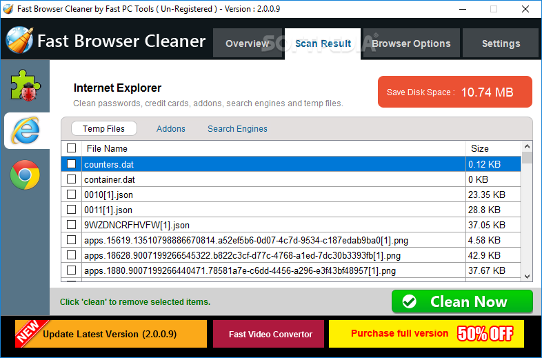Click the checkmark icon on Clean Now
The image size is (542, 358).
tap(410, 301)
